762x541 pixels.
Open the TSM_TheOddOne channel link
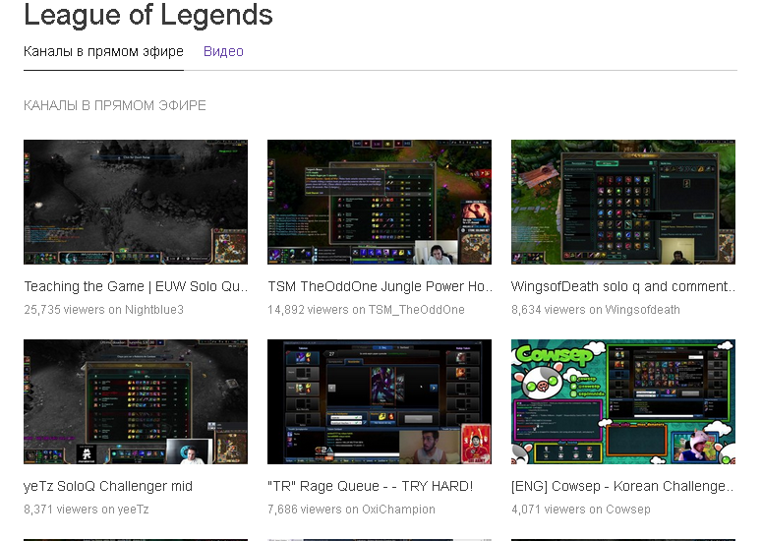[417, 310]
